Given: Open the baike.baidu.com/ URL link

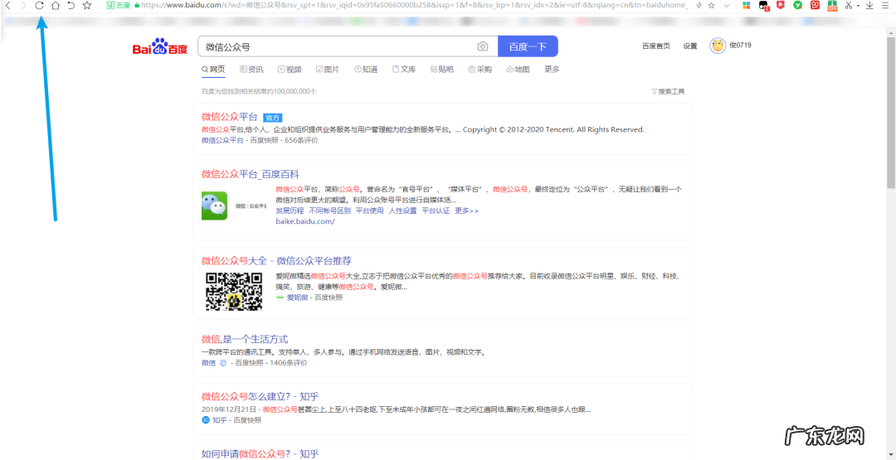Looking at the screenshot, I should tap(304, 220).
